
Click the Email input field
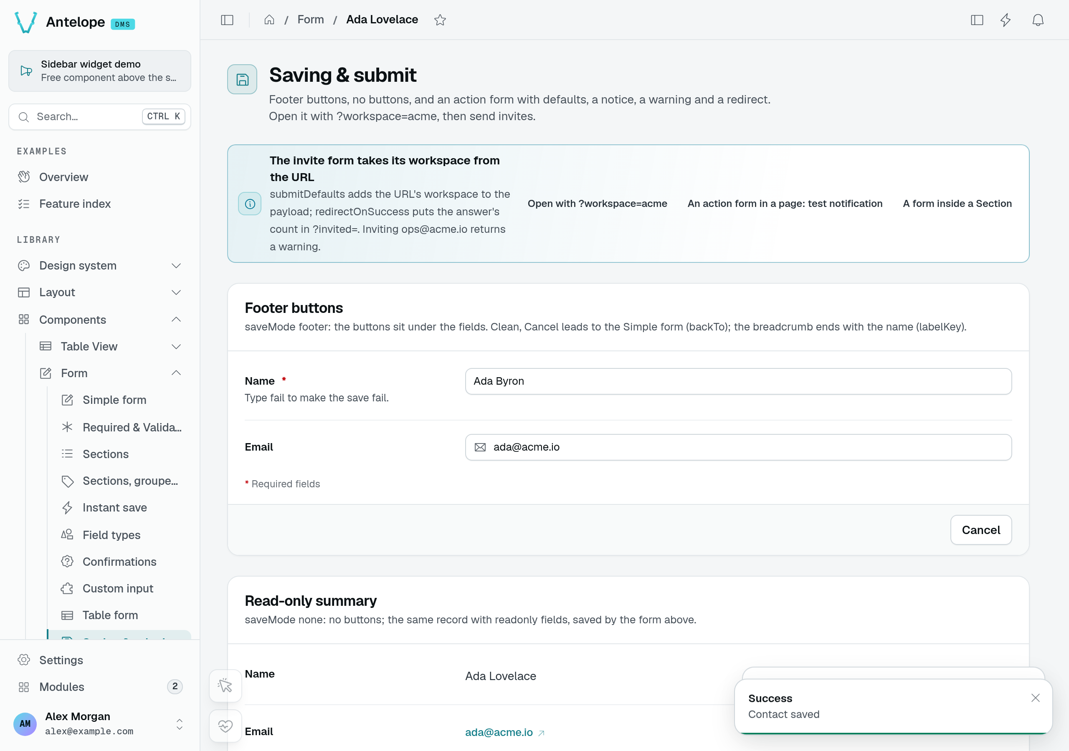[x=738, y=447]
